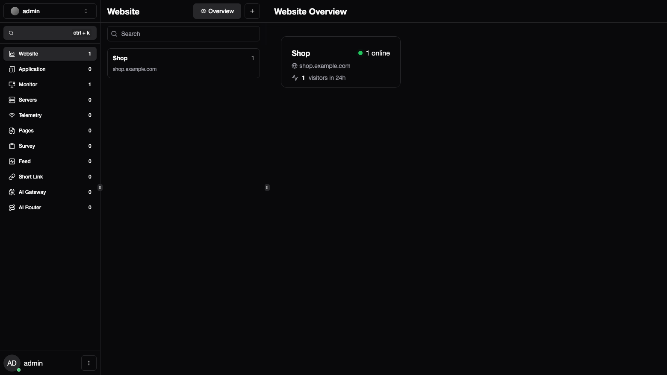Open the Shop overview card title
This screenshot has height=375, width=667.
coord(301,53)
